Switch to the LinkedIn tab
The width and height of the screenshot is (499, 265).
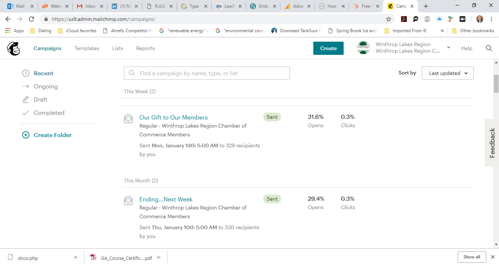pyautogui.click(x=124, y=6)
